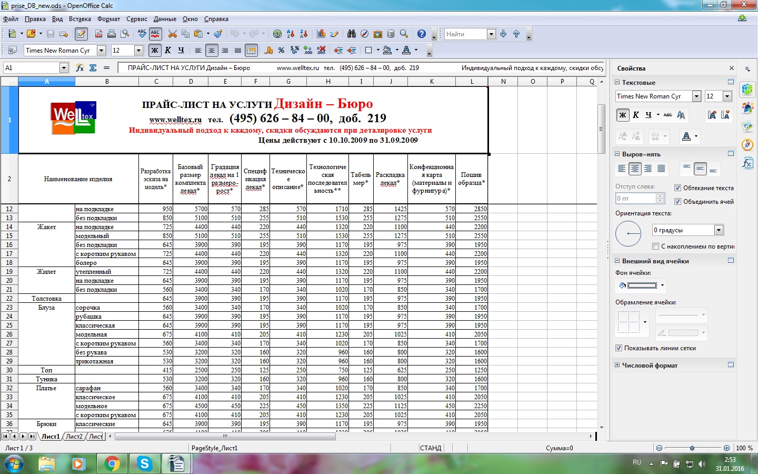Image resolution: width=758 pixels, height=474 pixels.
Task: Click the Italic button in toolbar
Action: (x=168, y=51)
